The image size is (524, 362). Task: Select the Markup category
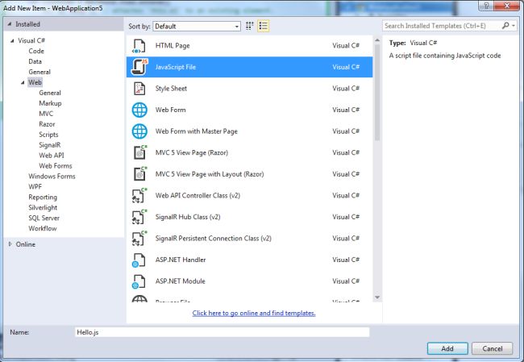(50, 103)
